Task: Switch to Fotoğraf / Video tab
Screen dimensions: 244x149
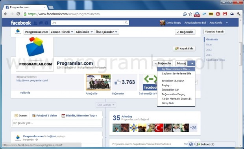Action: click(44, 116)
